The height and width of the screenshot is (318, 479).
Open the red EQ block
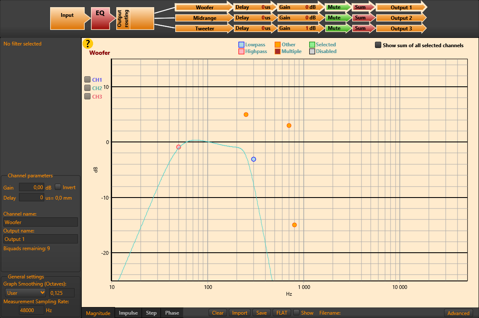point(103,19)
